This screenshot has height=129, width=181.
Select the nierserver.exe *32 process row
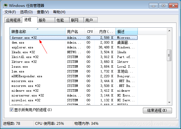[74, 96]
